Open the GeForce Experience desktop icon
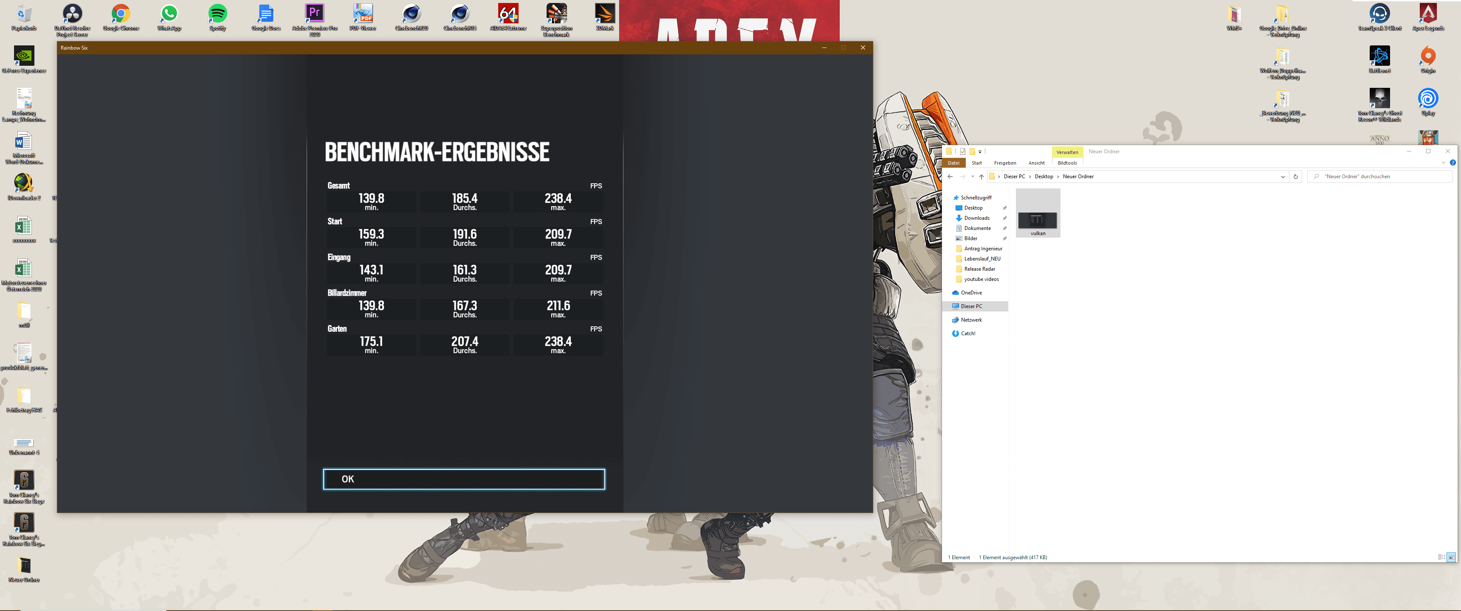Screen dimensions: 1461x611 click(x=24, y=59)
